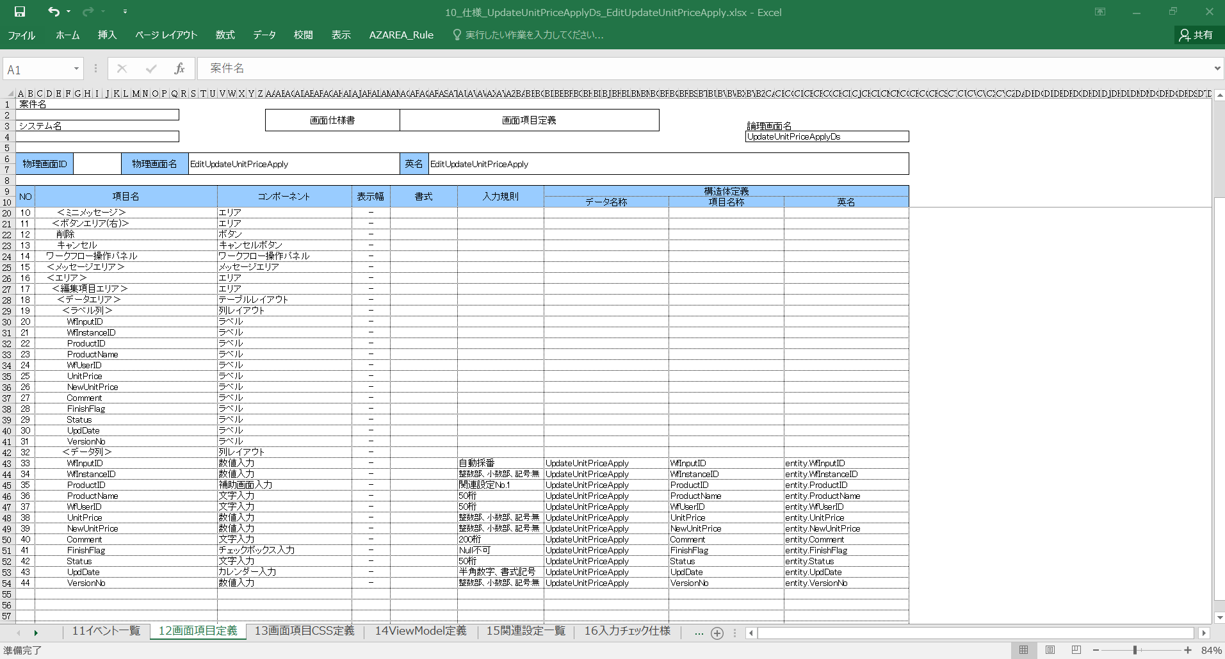Image resolution: width=1225 pixels, height=659 pixels.
Task: Switch to the 11イベント一覧 sheet tab
Action: (x=106, y=631)
